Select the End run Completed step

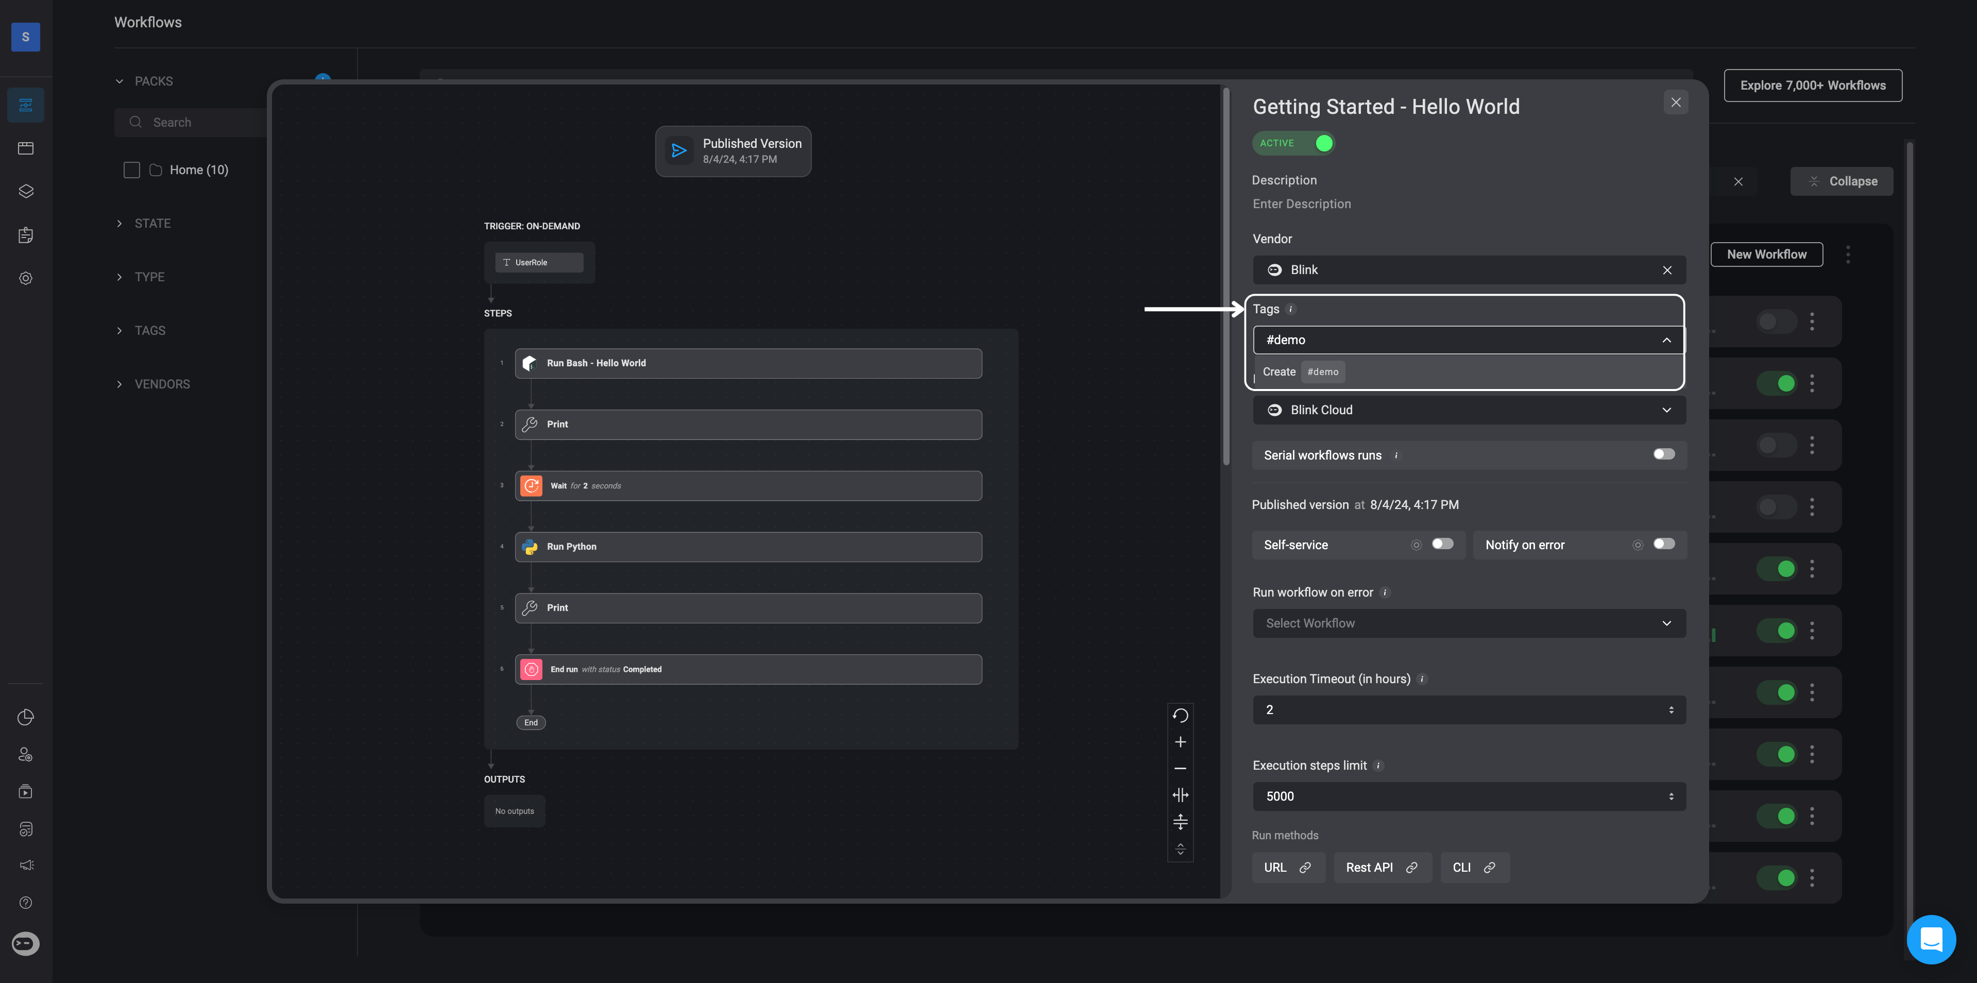coord(748,669)
